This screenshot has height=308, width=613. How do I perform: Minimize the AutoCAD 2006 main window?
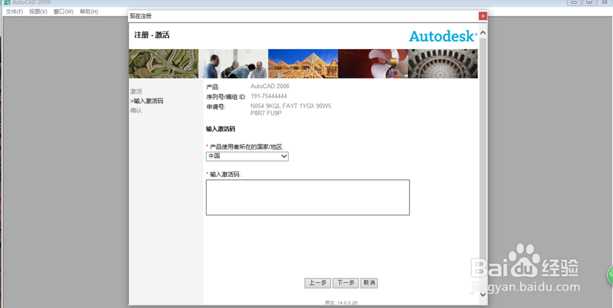point(574,2)
